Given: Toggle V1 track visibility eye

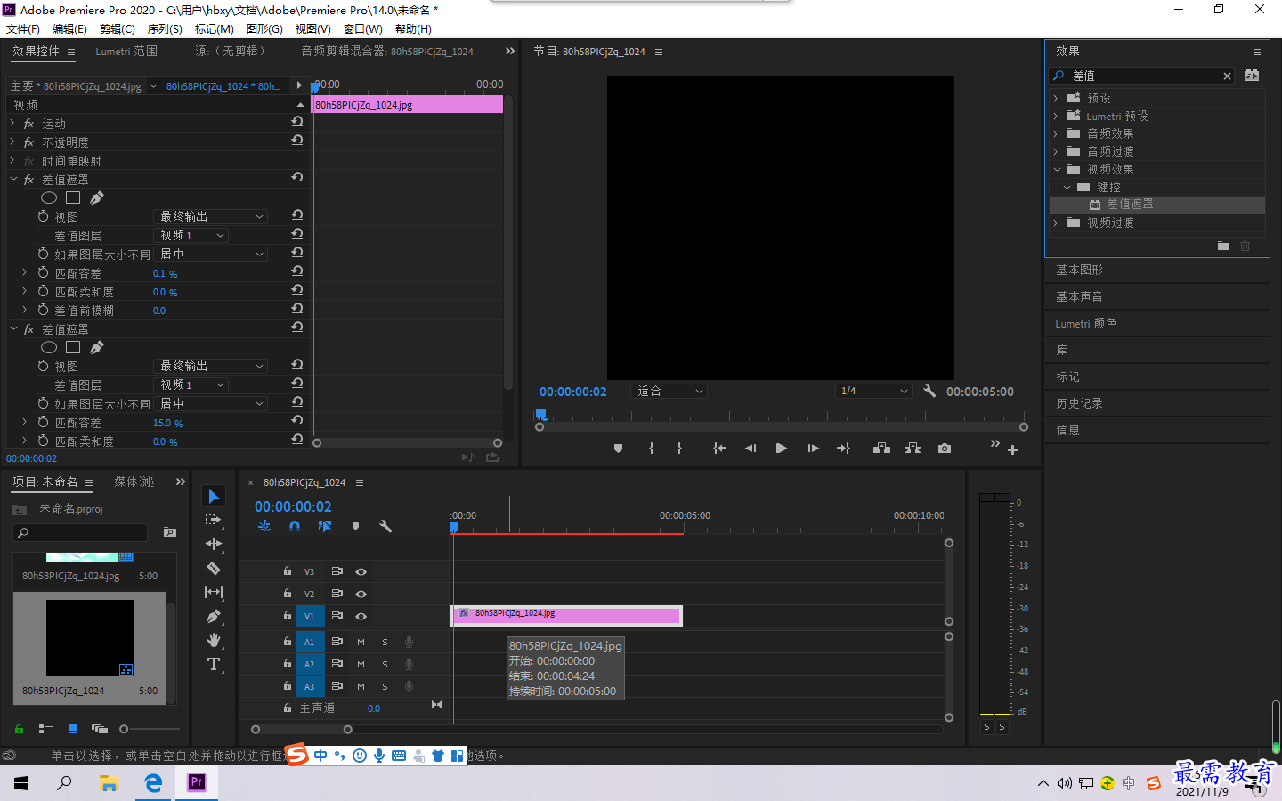Looking at the screenshot, I should point(361,616).
